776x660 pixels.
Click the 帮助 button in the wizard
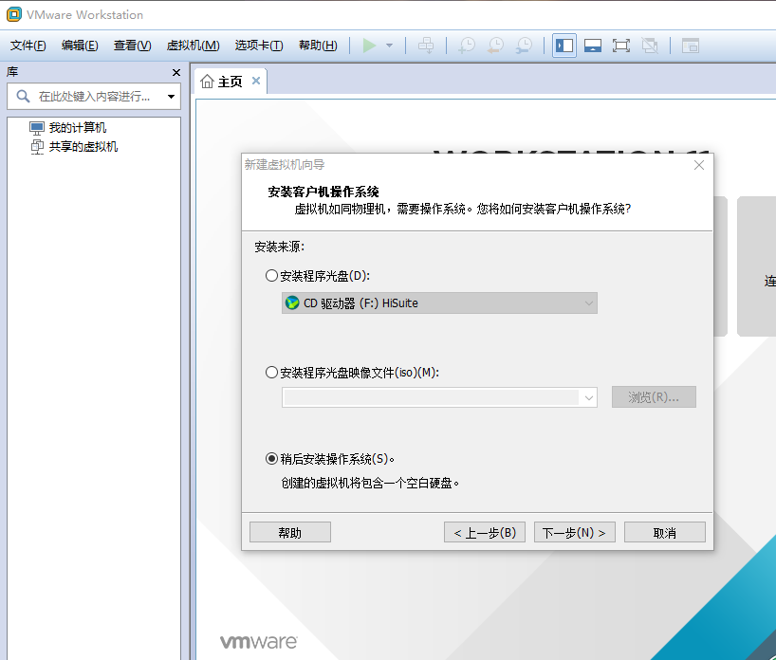tap(290, 532)
